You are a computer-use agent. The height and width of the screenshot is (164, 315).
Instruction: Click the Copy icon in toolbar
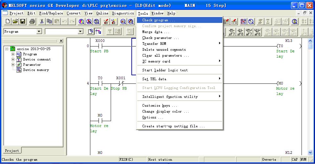coord(49,22)
